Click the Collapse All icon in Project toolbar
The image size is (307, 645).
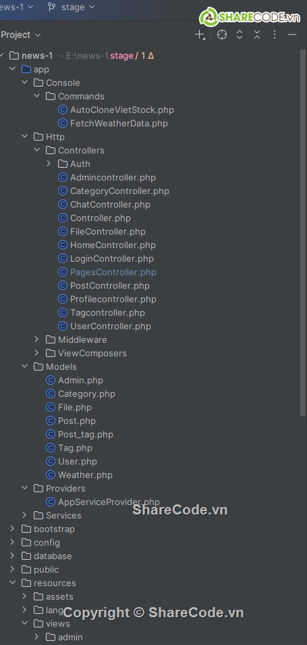point(257,35)
